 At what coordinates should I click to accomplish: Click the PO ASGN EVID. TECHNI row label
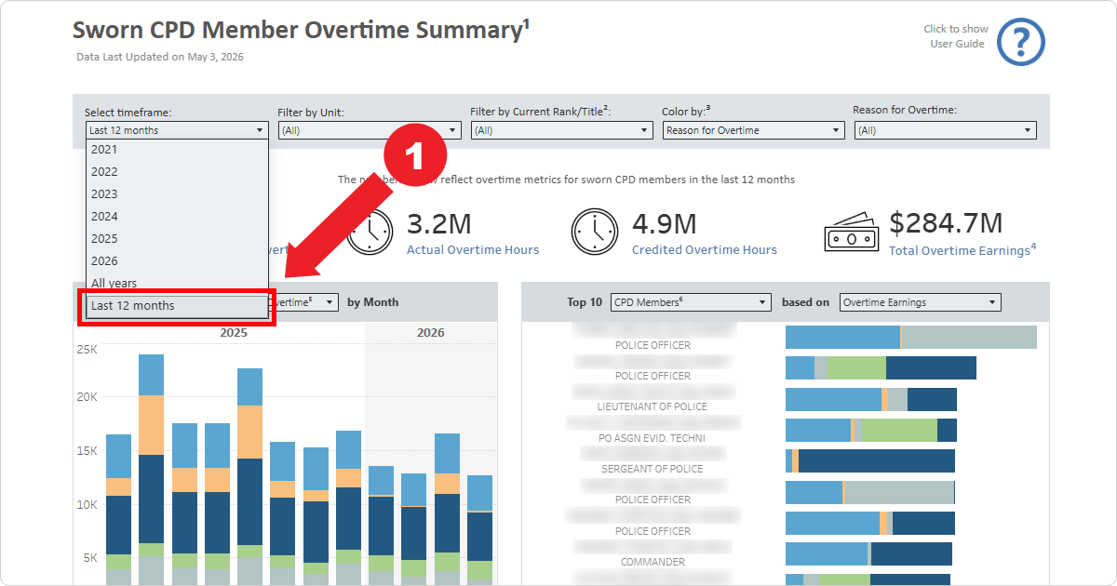click(x=653, y=437)
